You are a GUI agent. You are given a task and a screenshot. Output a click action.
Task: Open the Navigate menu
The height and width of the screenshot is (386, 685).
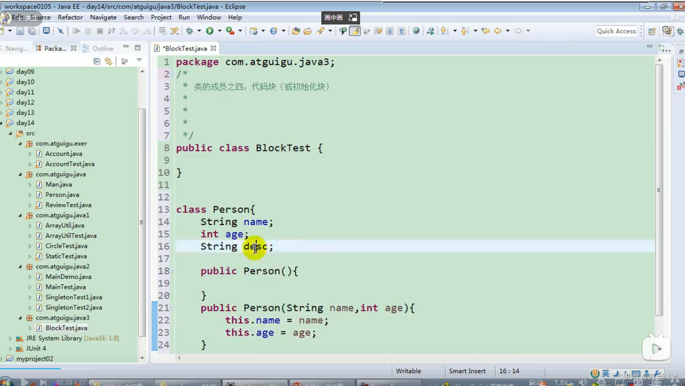click(x=103, y=17)
